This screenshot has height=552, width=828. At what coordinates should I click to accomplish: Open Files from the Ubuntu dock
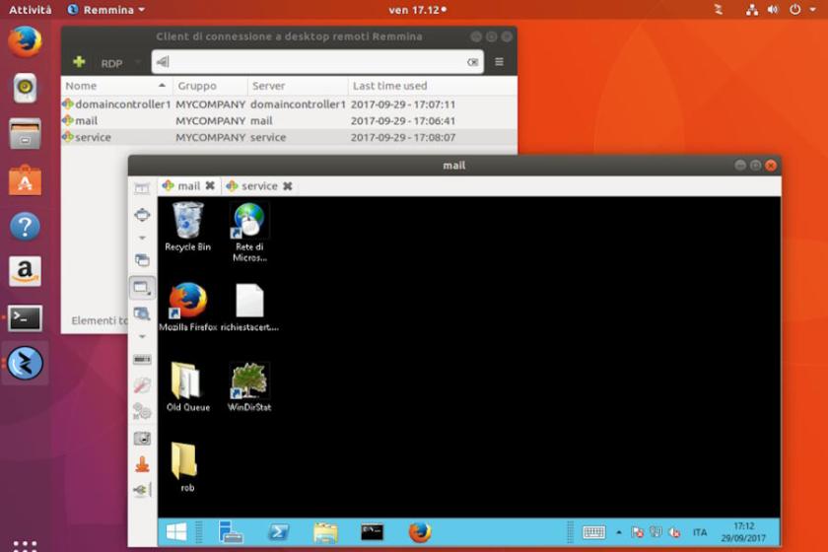(25, 134)
